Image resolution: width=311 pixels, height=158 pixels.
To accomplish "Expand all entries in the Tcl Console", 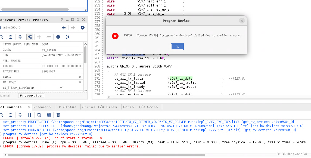I will tap(20, 115).
